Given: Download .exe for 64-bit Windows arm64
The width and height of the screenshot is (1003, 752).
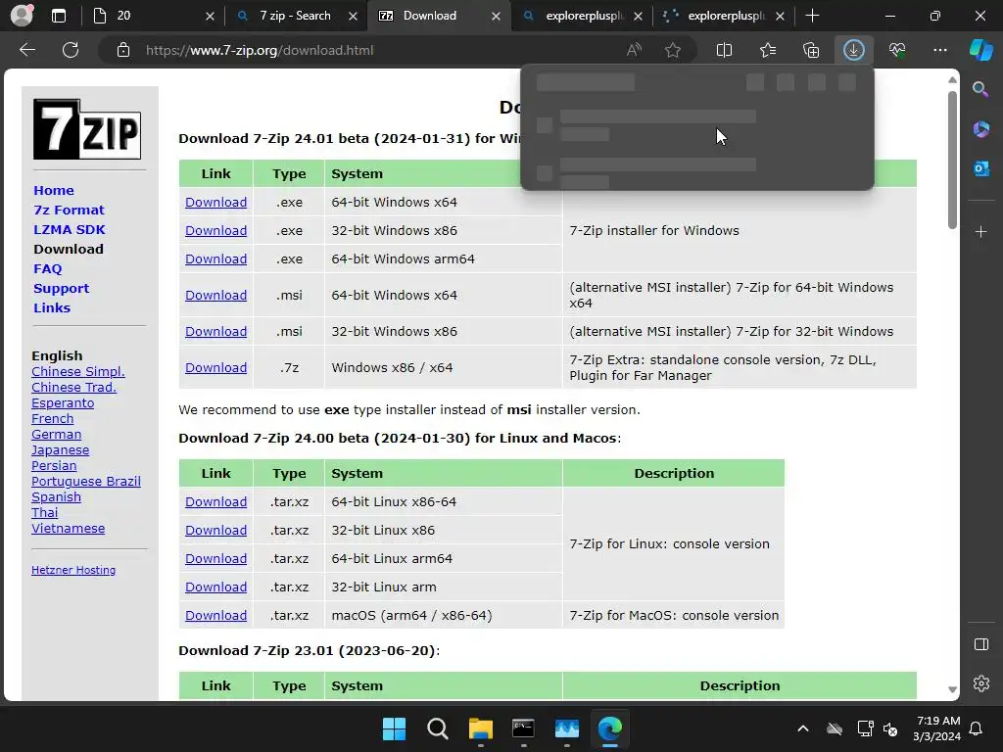Looking at the screenshot, I should [215, 258].
